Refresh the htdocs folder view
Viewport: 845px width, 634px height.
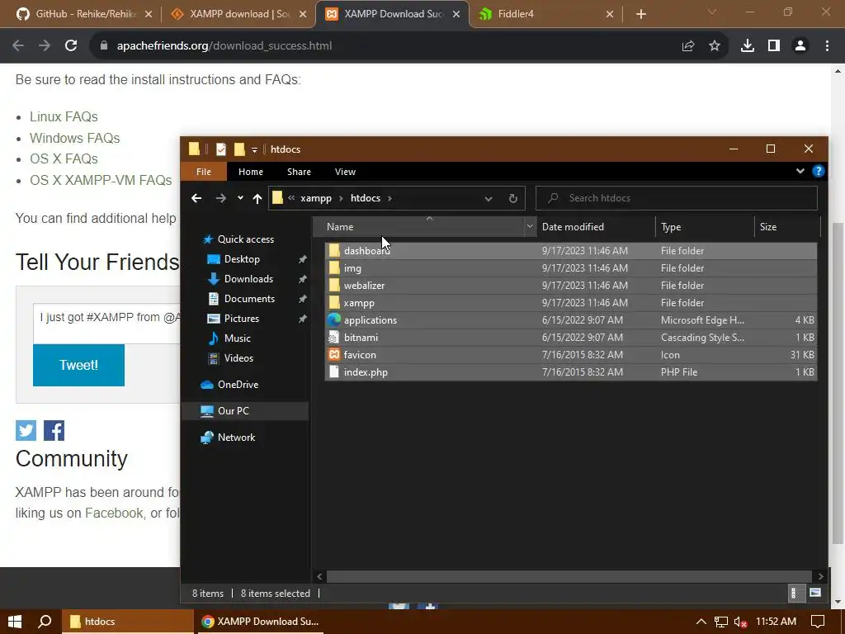pyautogui.click(x=513, y=198)
